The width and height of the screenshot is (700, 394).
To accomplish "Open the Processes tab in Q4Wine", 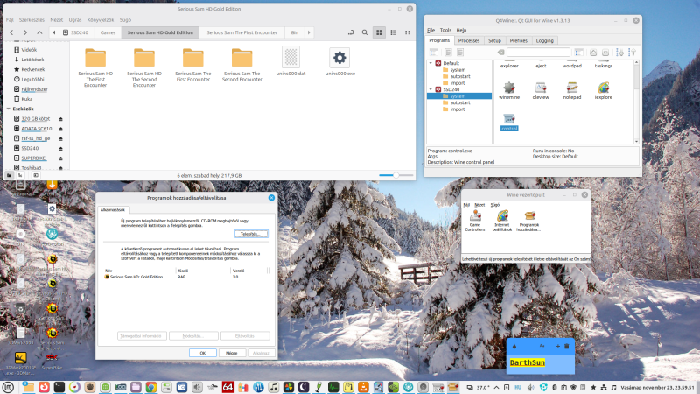I will point(469,40).
